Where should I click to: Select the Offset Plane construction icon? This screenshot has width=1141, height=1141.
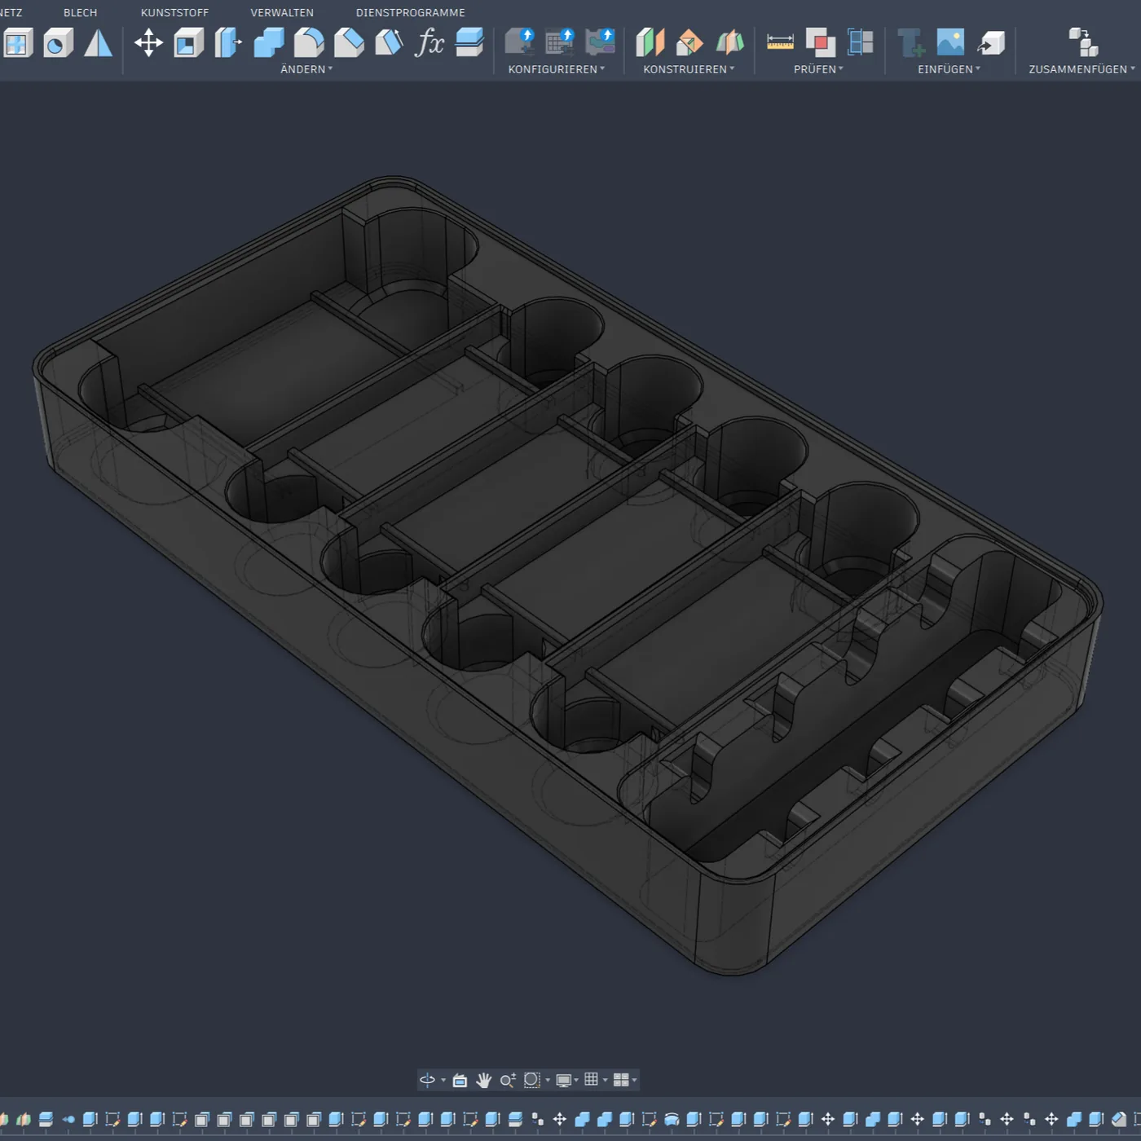point(650,42)
